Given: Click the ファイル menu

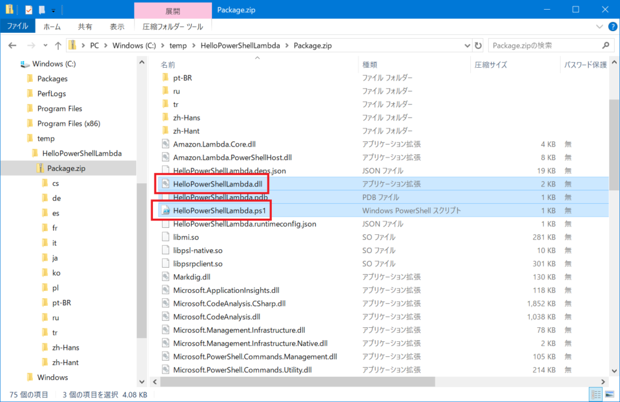Looking at the screenshot, I should pyautogui.click(x=18, y=25).
